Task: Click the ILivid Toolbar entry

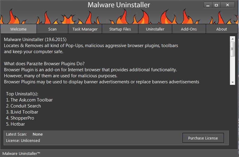Action: tap(22, 112)
